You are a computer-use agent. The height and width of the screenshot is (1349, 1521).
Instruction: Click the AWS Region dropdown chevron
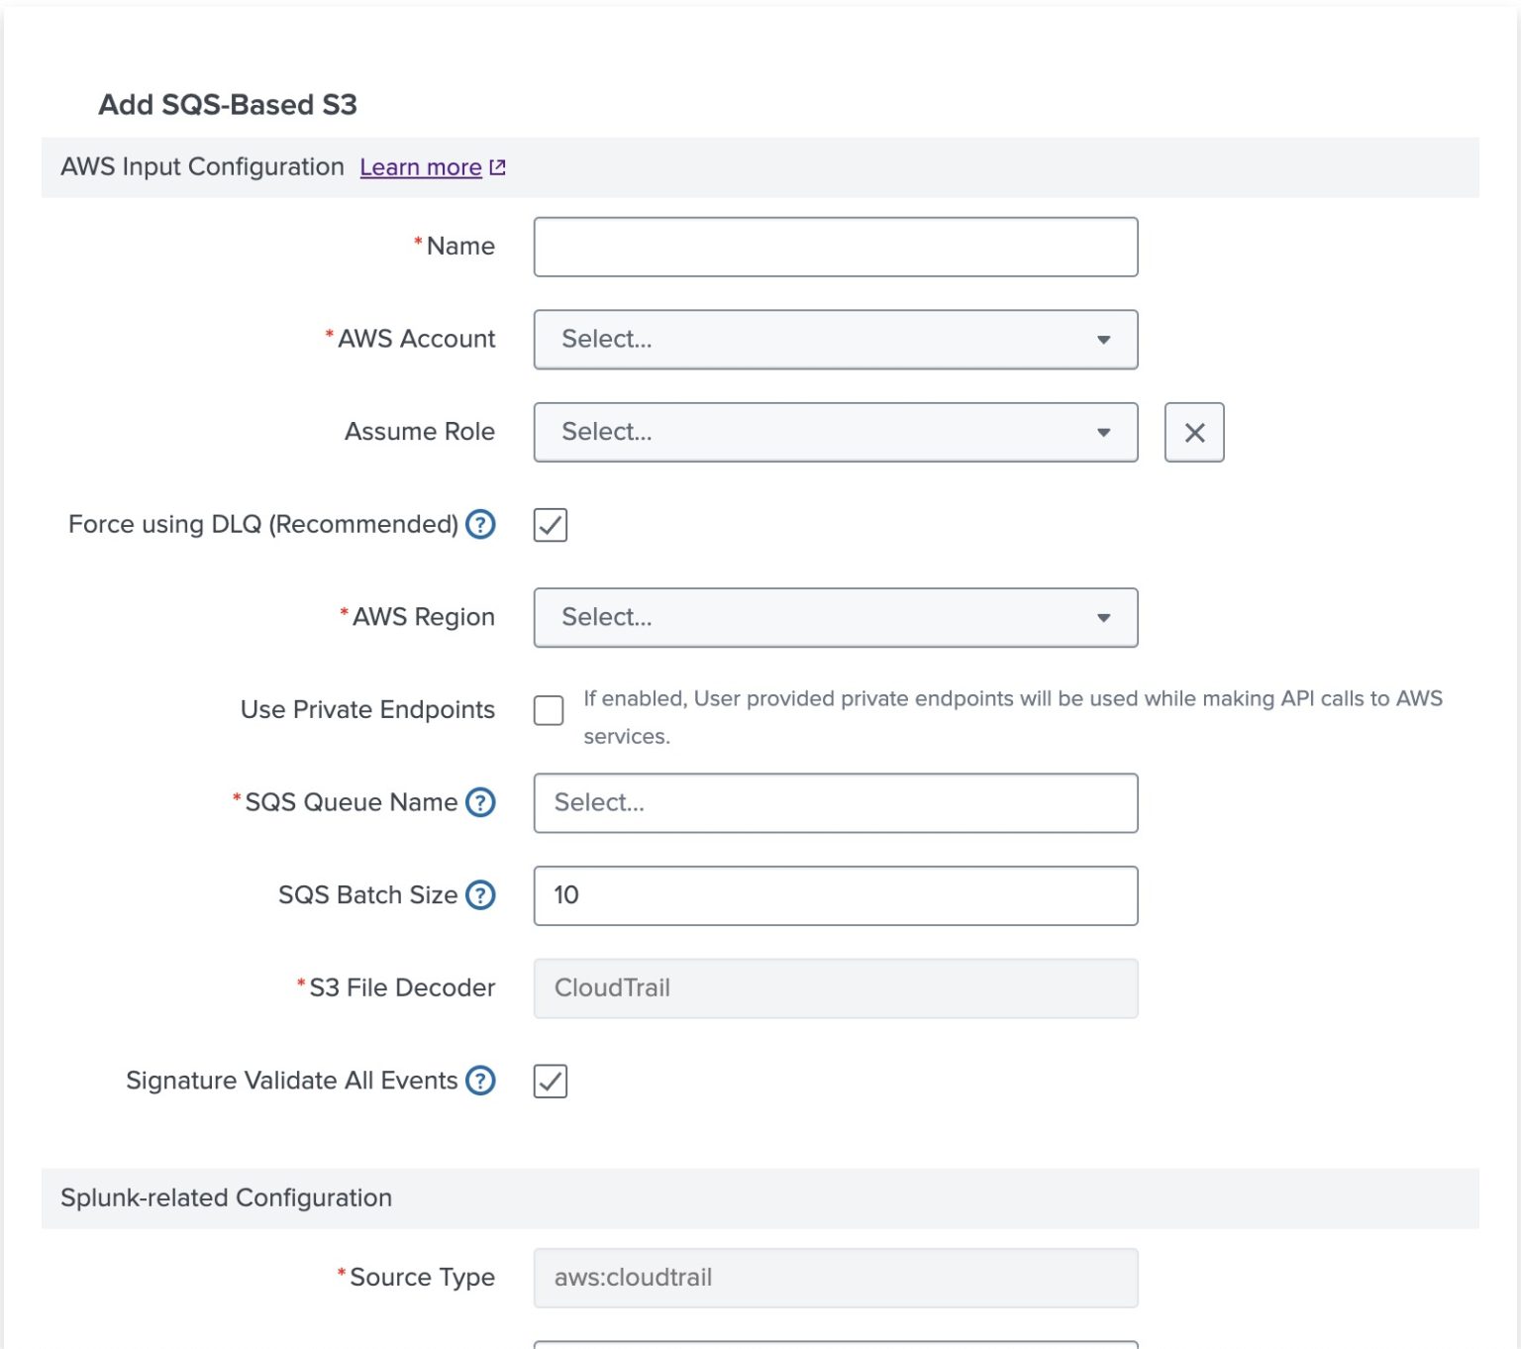[1103, 617]
